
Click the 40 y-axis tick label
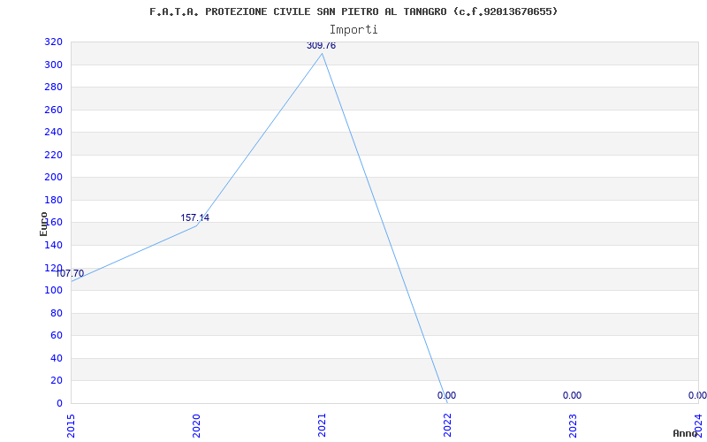[57, 358]
